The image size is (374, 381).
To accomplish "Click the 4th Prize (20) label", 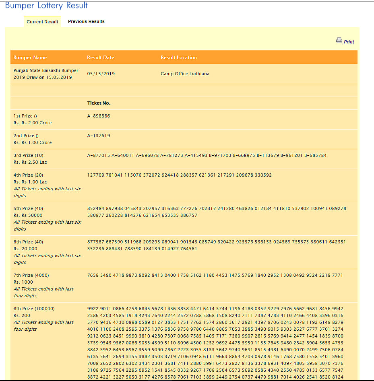I will 29,175.
